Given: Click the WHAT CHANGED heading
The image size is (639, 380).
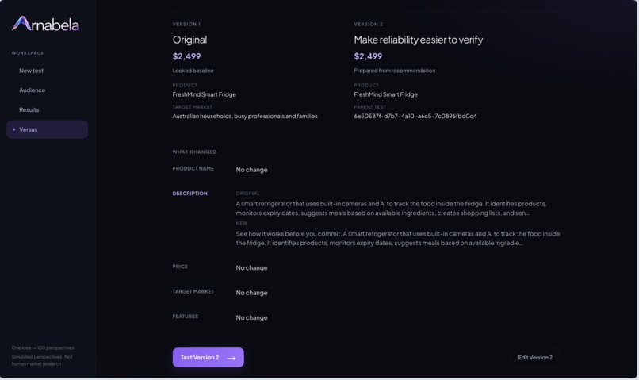Looking at the screenshot, I should (194, 152).
